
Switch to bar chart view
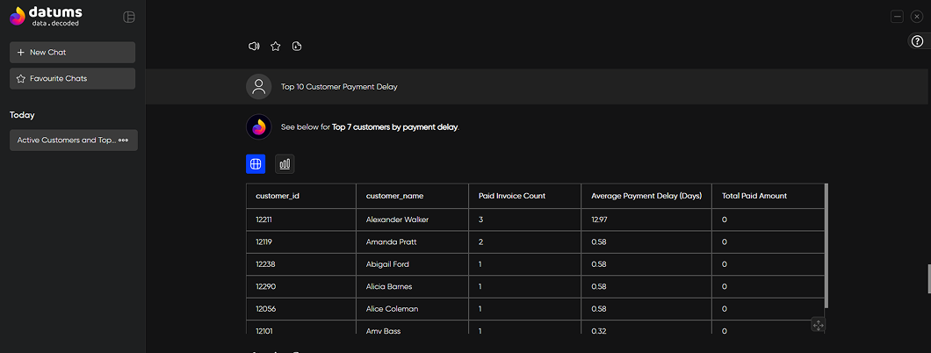(x=285, y=163)
